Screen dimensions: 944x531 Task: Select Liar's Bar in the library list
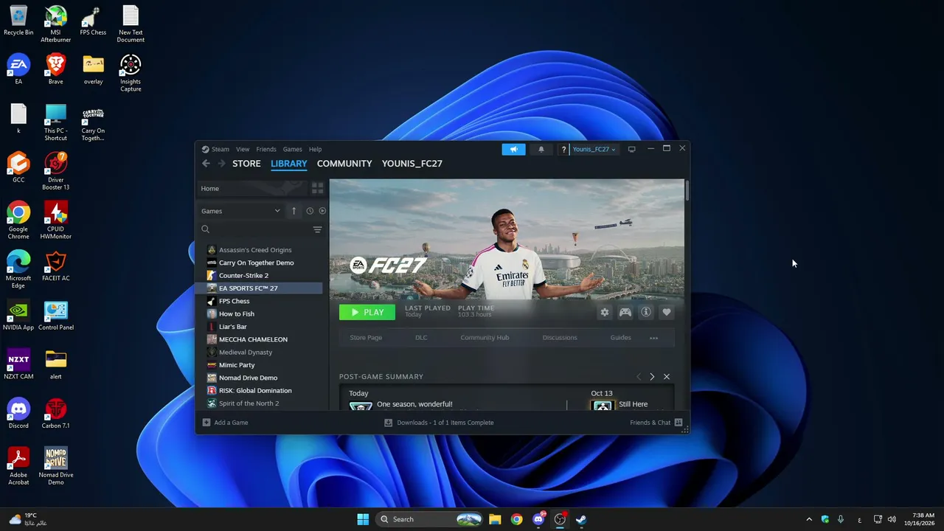(x=260, y=327)
